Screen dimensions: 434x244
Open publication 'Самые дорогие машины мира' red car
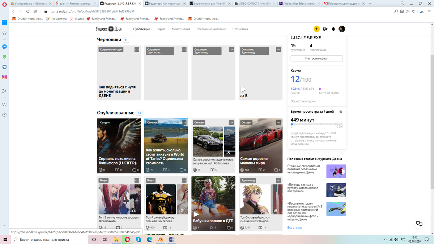coord(260,146)
